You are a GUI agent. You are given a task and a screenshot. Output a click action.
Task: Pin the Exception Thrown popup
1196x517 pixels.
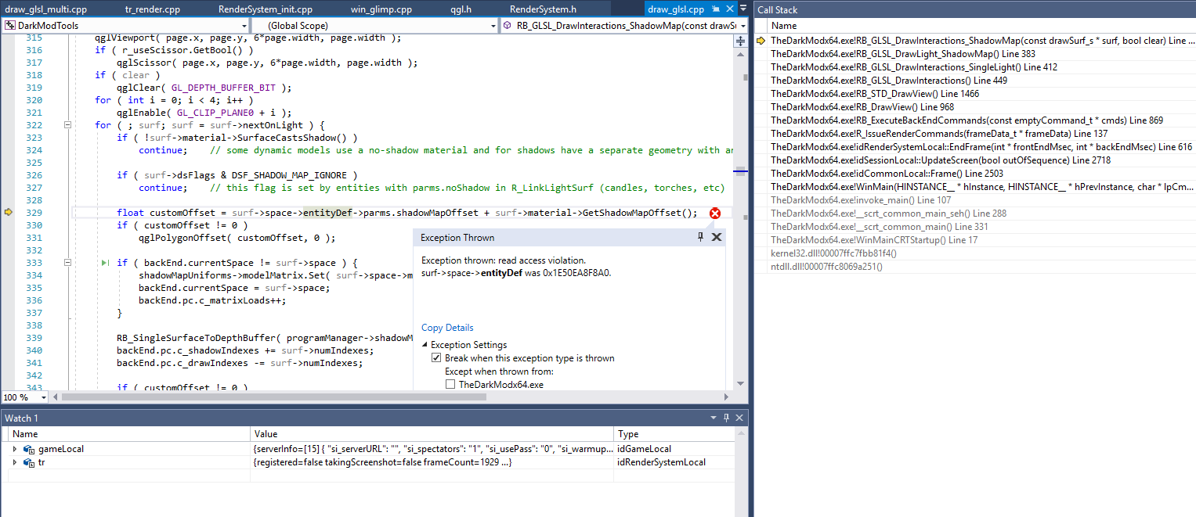(701, 237)
